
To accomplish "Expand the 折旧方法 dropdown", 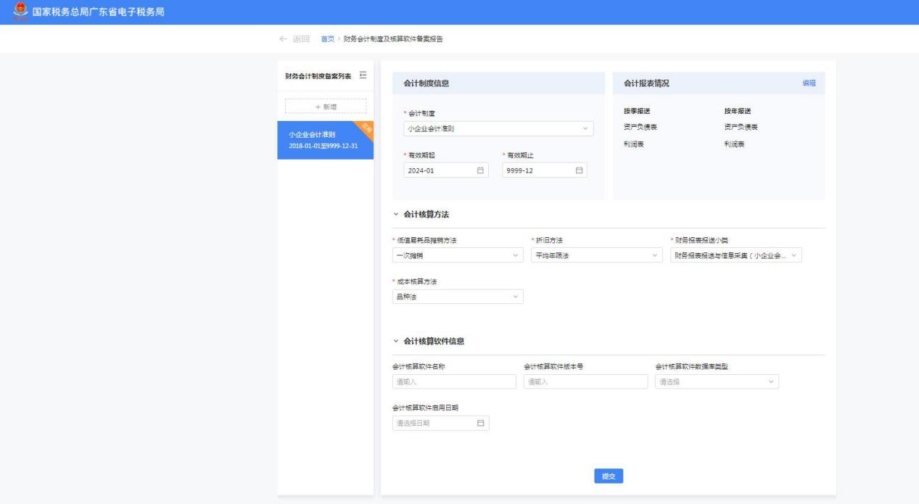I will point(596,255).
